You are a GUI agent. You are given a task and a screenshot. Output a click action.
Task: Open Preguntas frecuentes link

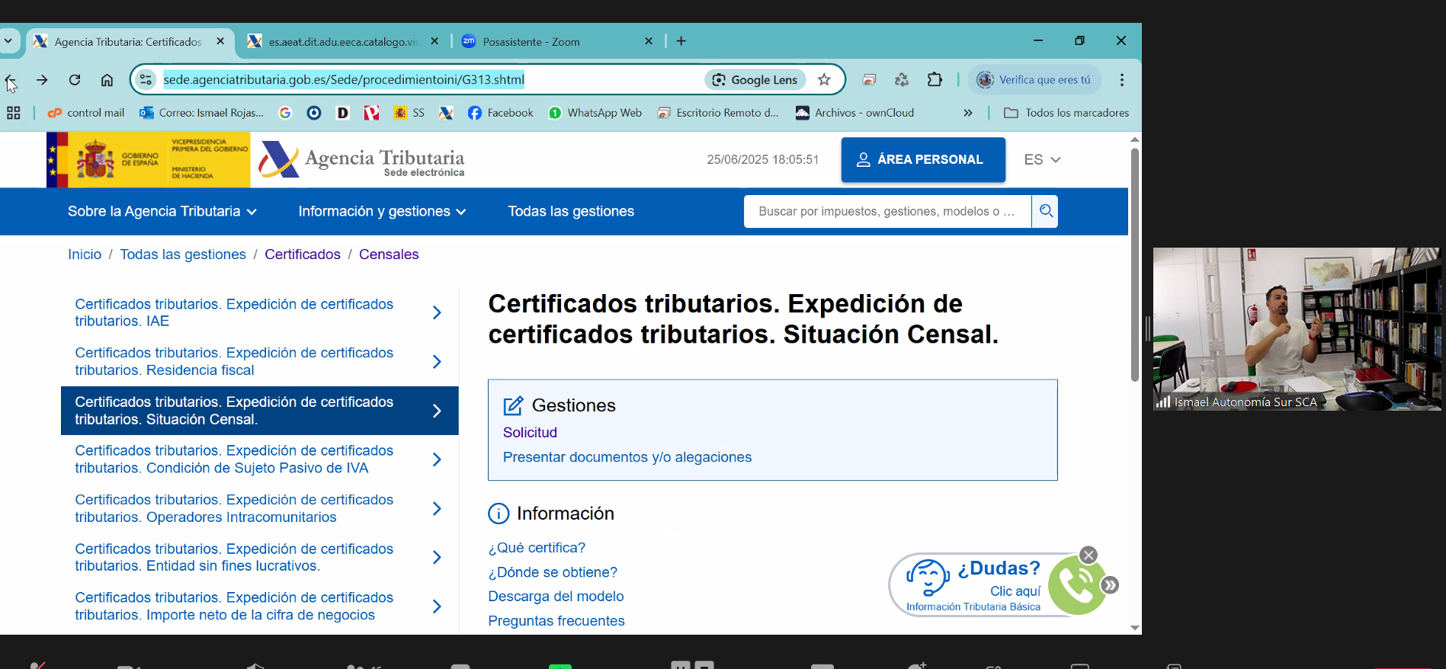(556, 621)
